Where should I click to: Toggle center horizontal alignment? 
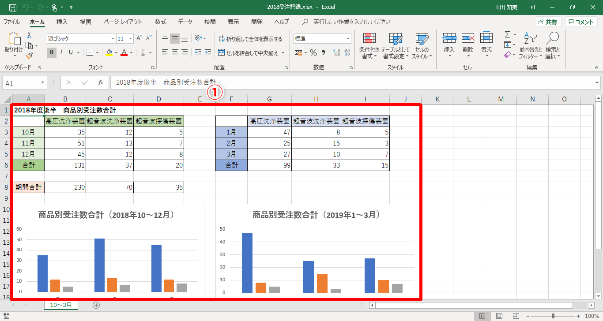point(175,53)
